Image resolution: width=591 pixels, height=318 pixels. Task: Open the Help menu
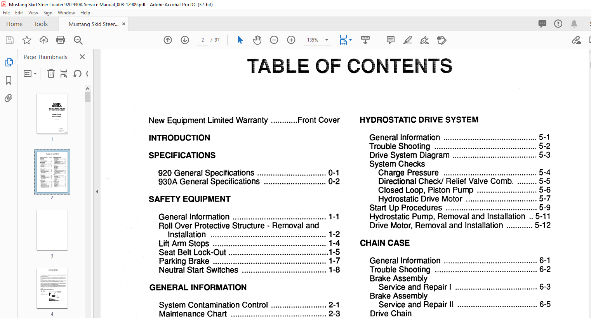[x=85, y=13]
